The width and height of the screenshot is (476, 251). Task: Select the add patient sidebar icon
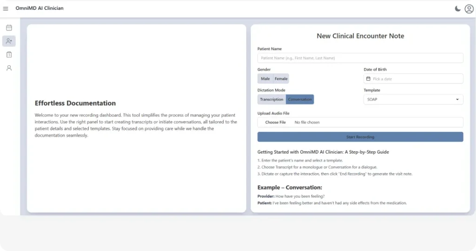click(9, 41)
